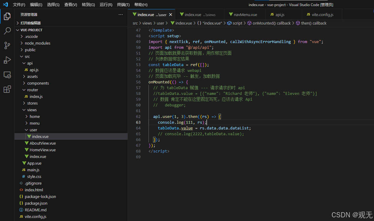The image size is (374, 221).
Task: Click the JS icon of main.js file
Action: (x=24, y=170)
